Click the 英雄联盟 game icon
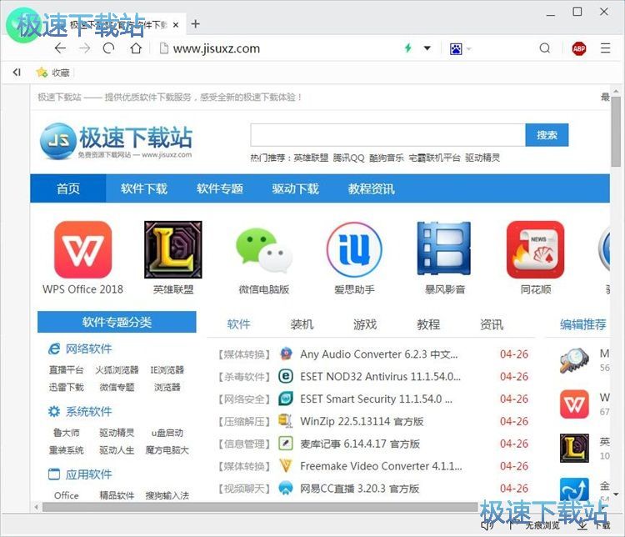This screenshot has width=625, height=537. (x=173, y=249)
